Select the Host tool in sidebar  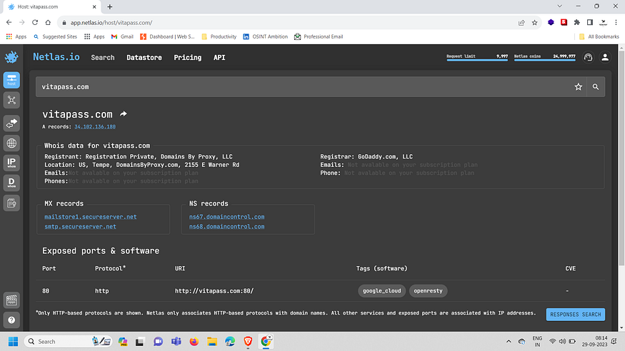click(11, 80)
